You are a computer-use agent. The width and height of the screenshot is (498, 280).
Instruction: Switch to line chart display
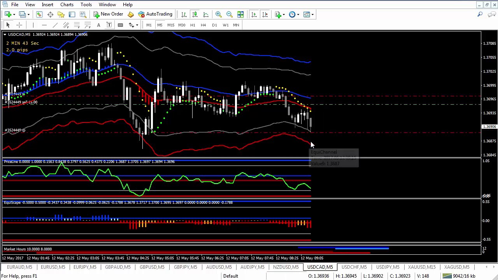206,14
